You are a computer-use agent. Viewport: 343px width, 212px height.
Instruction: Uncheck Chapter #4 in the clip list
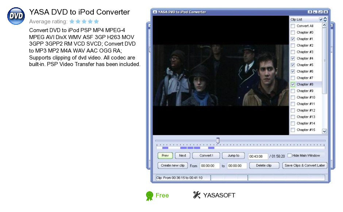coord(293,58)
